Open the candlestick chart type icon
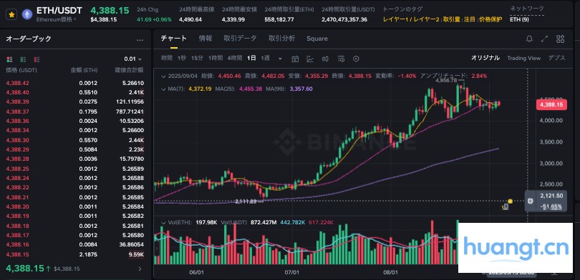This screenshot has width=580, height=280. [326, 59]
